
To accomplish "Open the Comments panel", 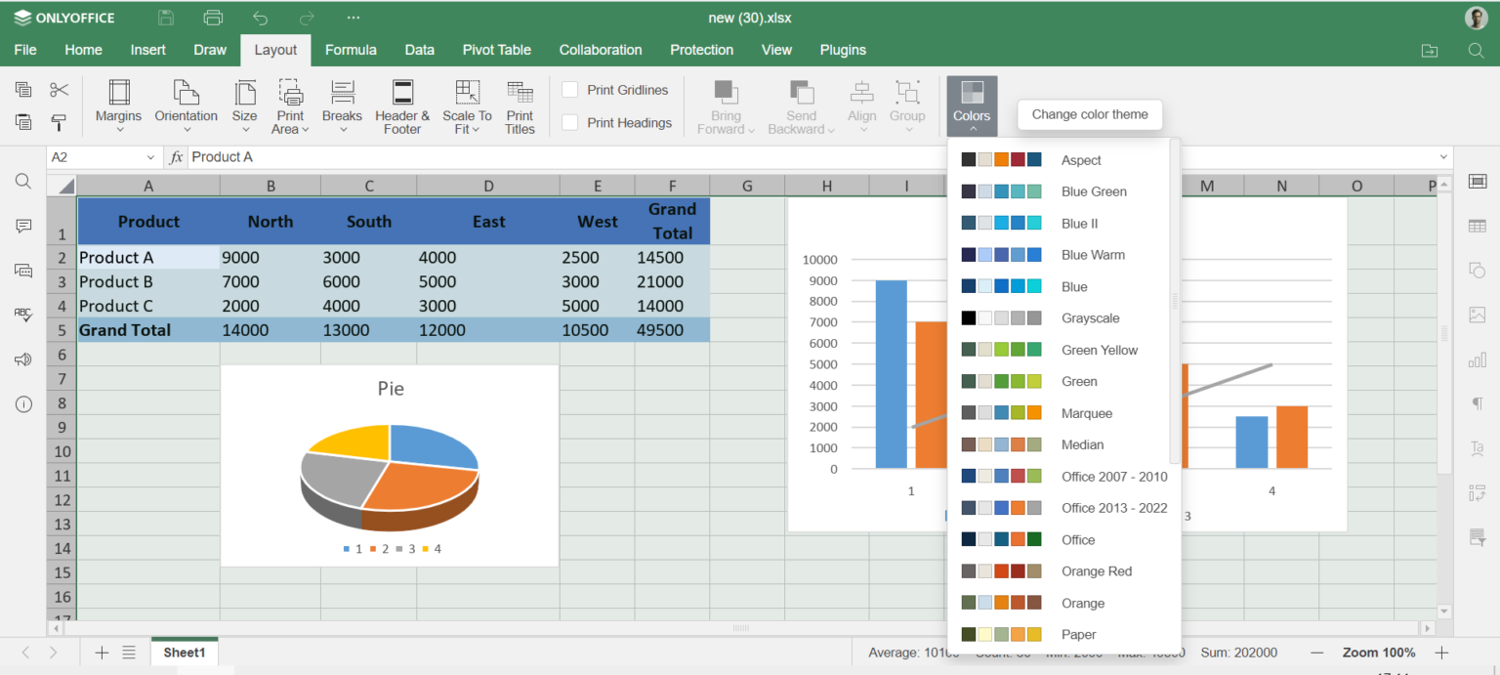I will (x=22, y=226).
